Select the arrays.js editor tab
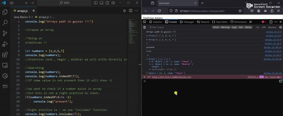This screenshot has height=116, width=283. [24, 11]
